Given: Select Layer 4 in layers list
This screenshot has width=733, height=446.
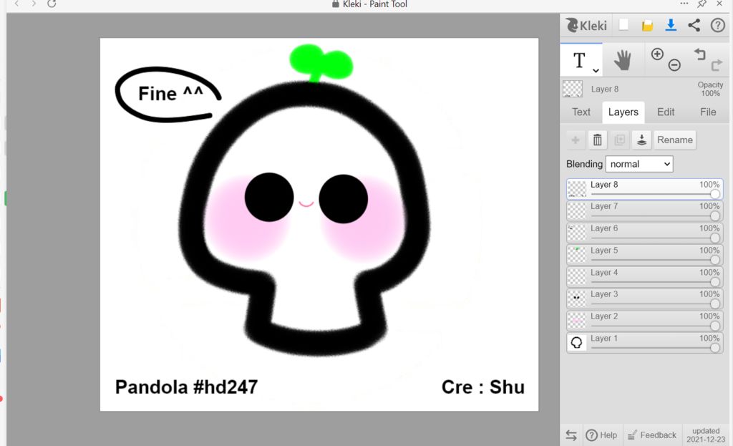Looking at the screenshot, I should pyautogui.click(x=645, y=277).
